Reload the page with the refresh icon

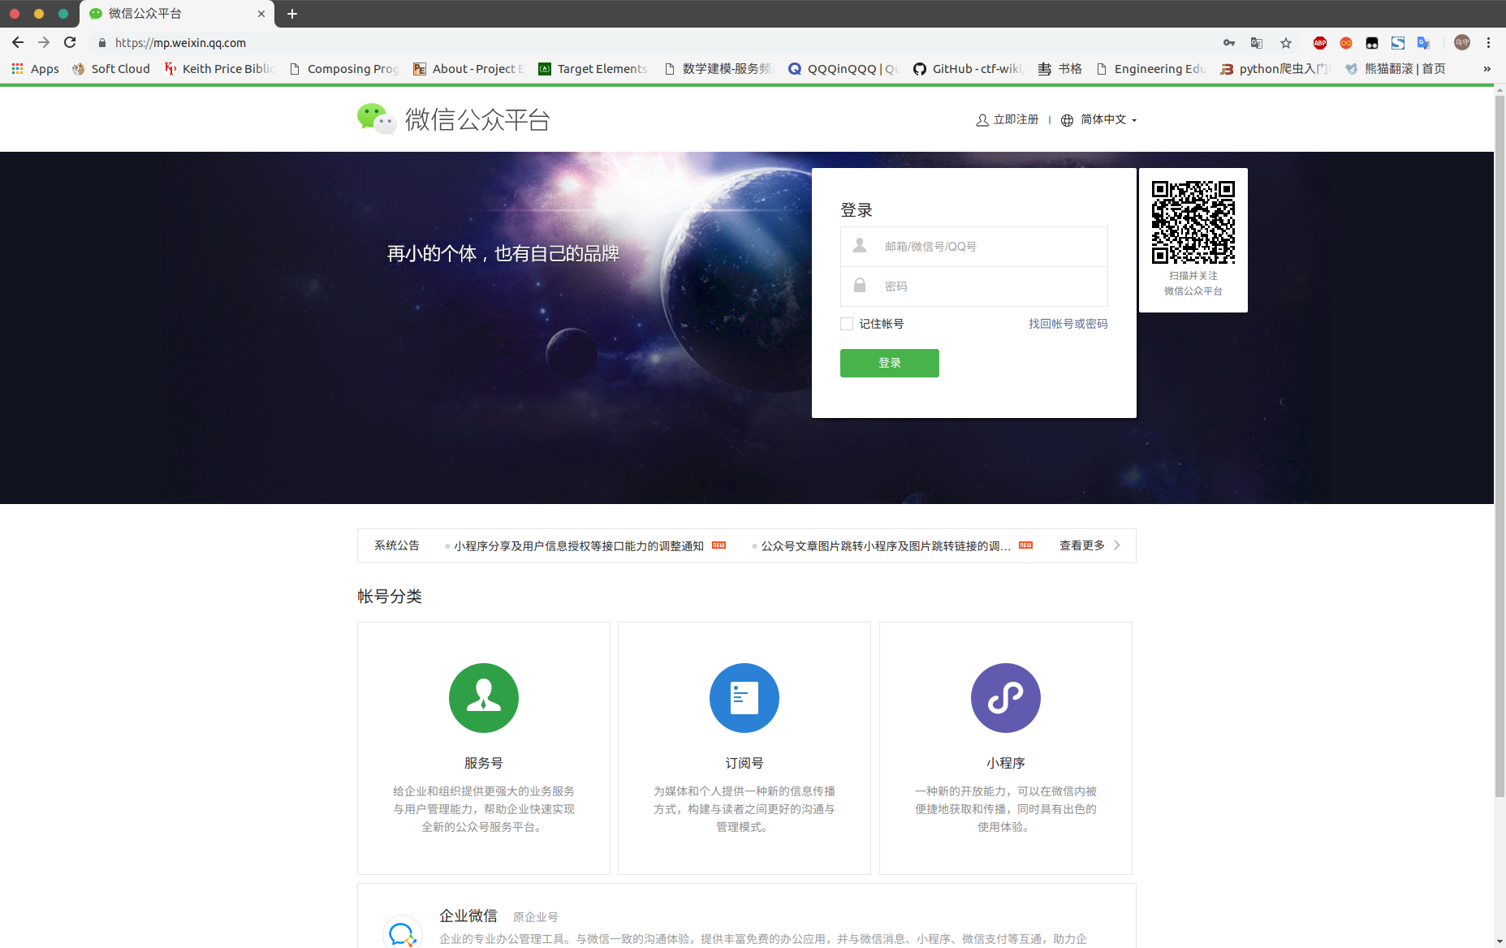(x=70, y=42)
